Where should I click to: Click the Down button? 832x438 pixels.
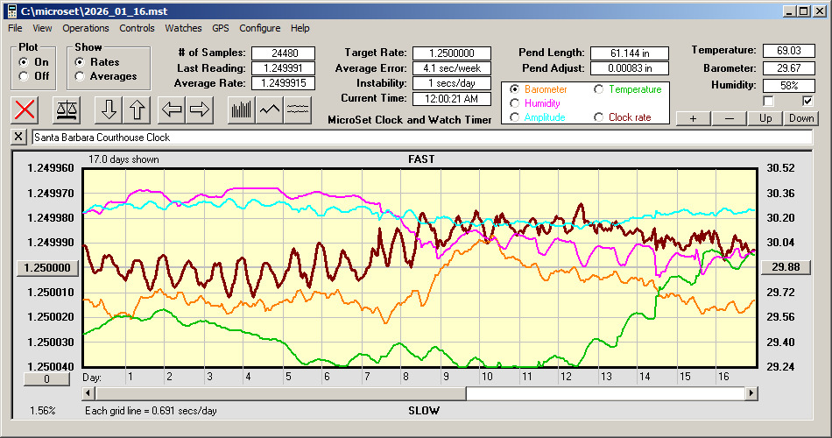tap(800, 118)
